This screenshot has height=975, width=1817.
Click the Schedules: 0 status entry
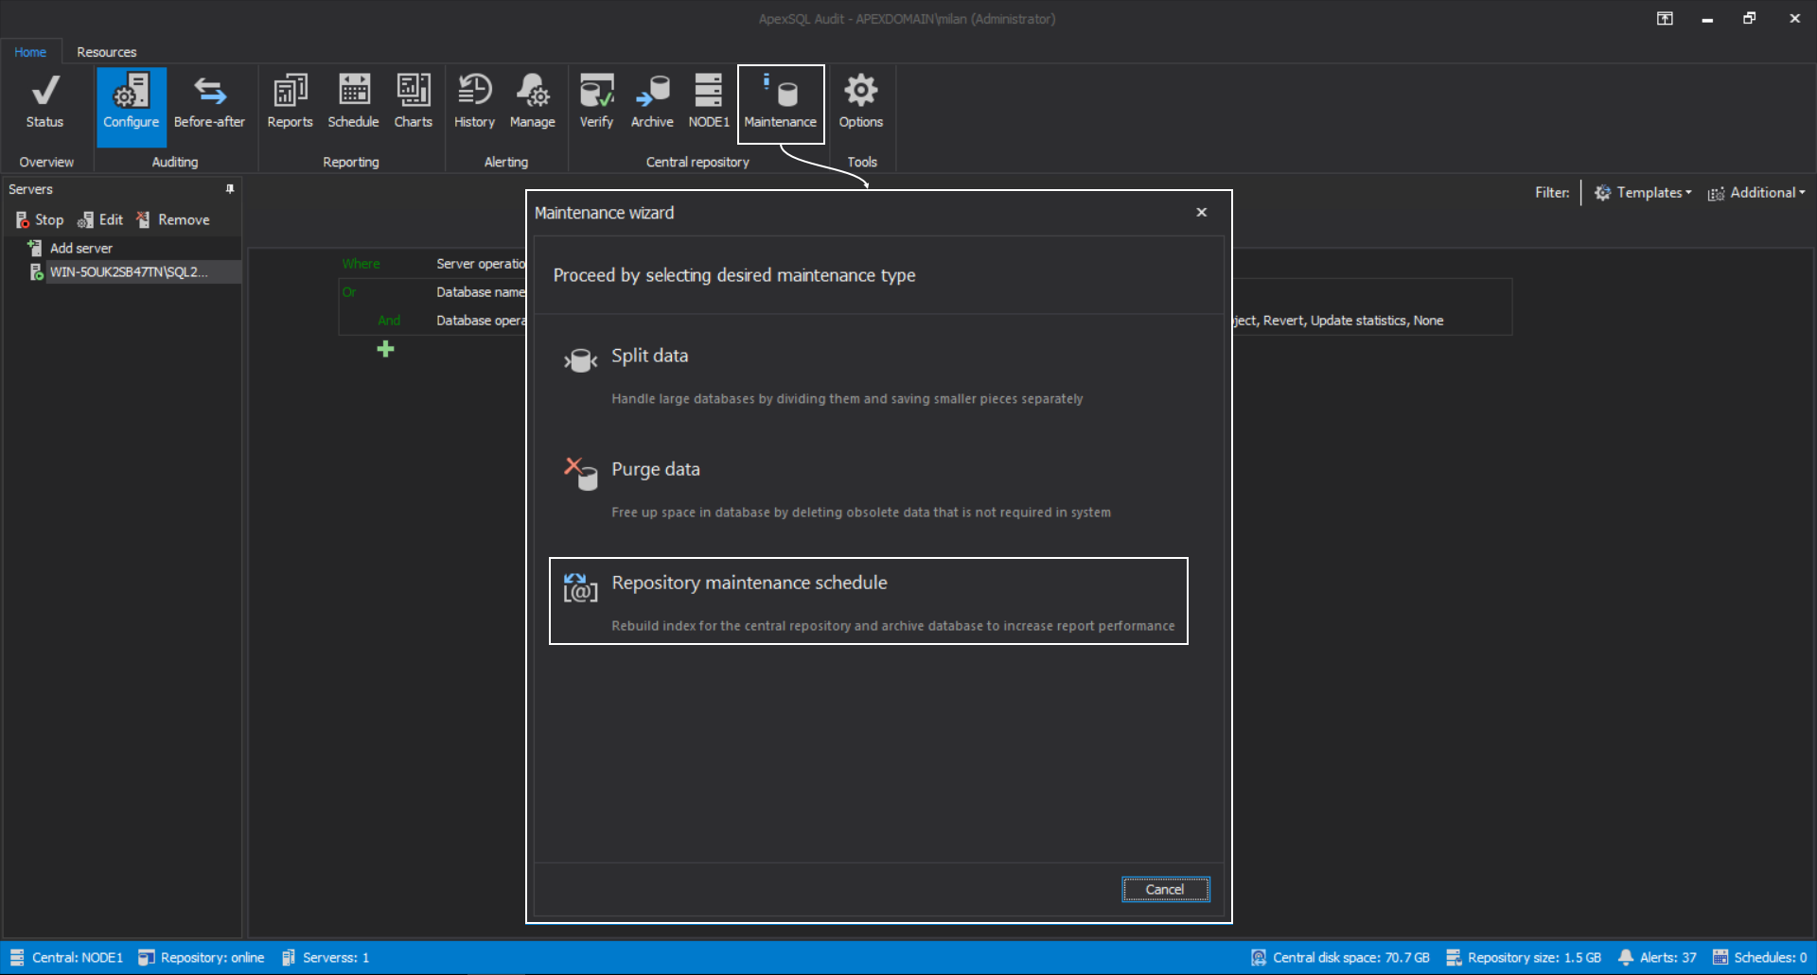coord(1760,957)
